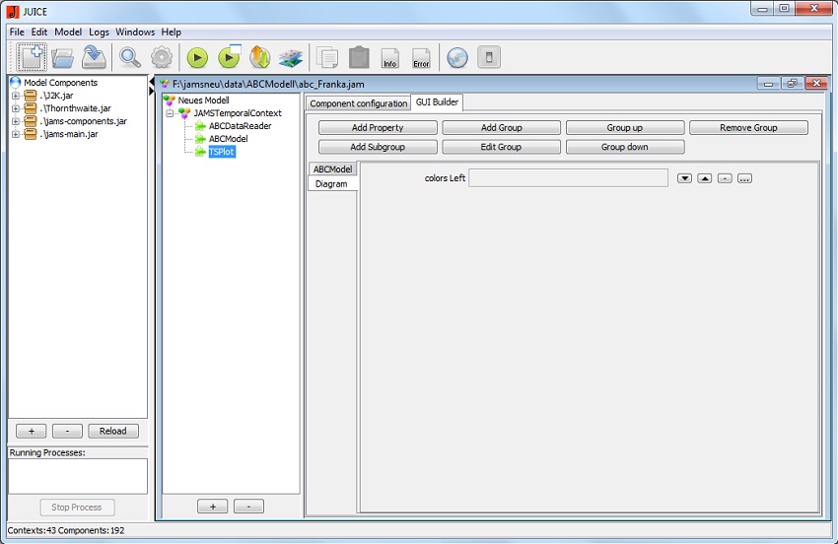Select ABCDataReader in the model tree
The width and height of the screenshot is (838, 544).
pos(240,126)
